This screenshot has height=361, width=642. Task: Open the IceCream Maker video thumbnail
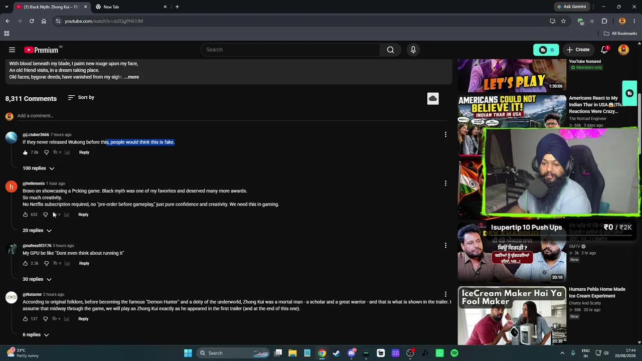[512, 316]
